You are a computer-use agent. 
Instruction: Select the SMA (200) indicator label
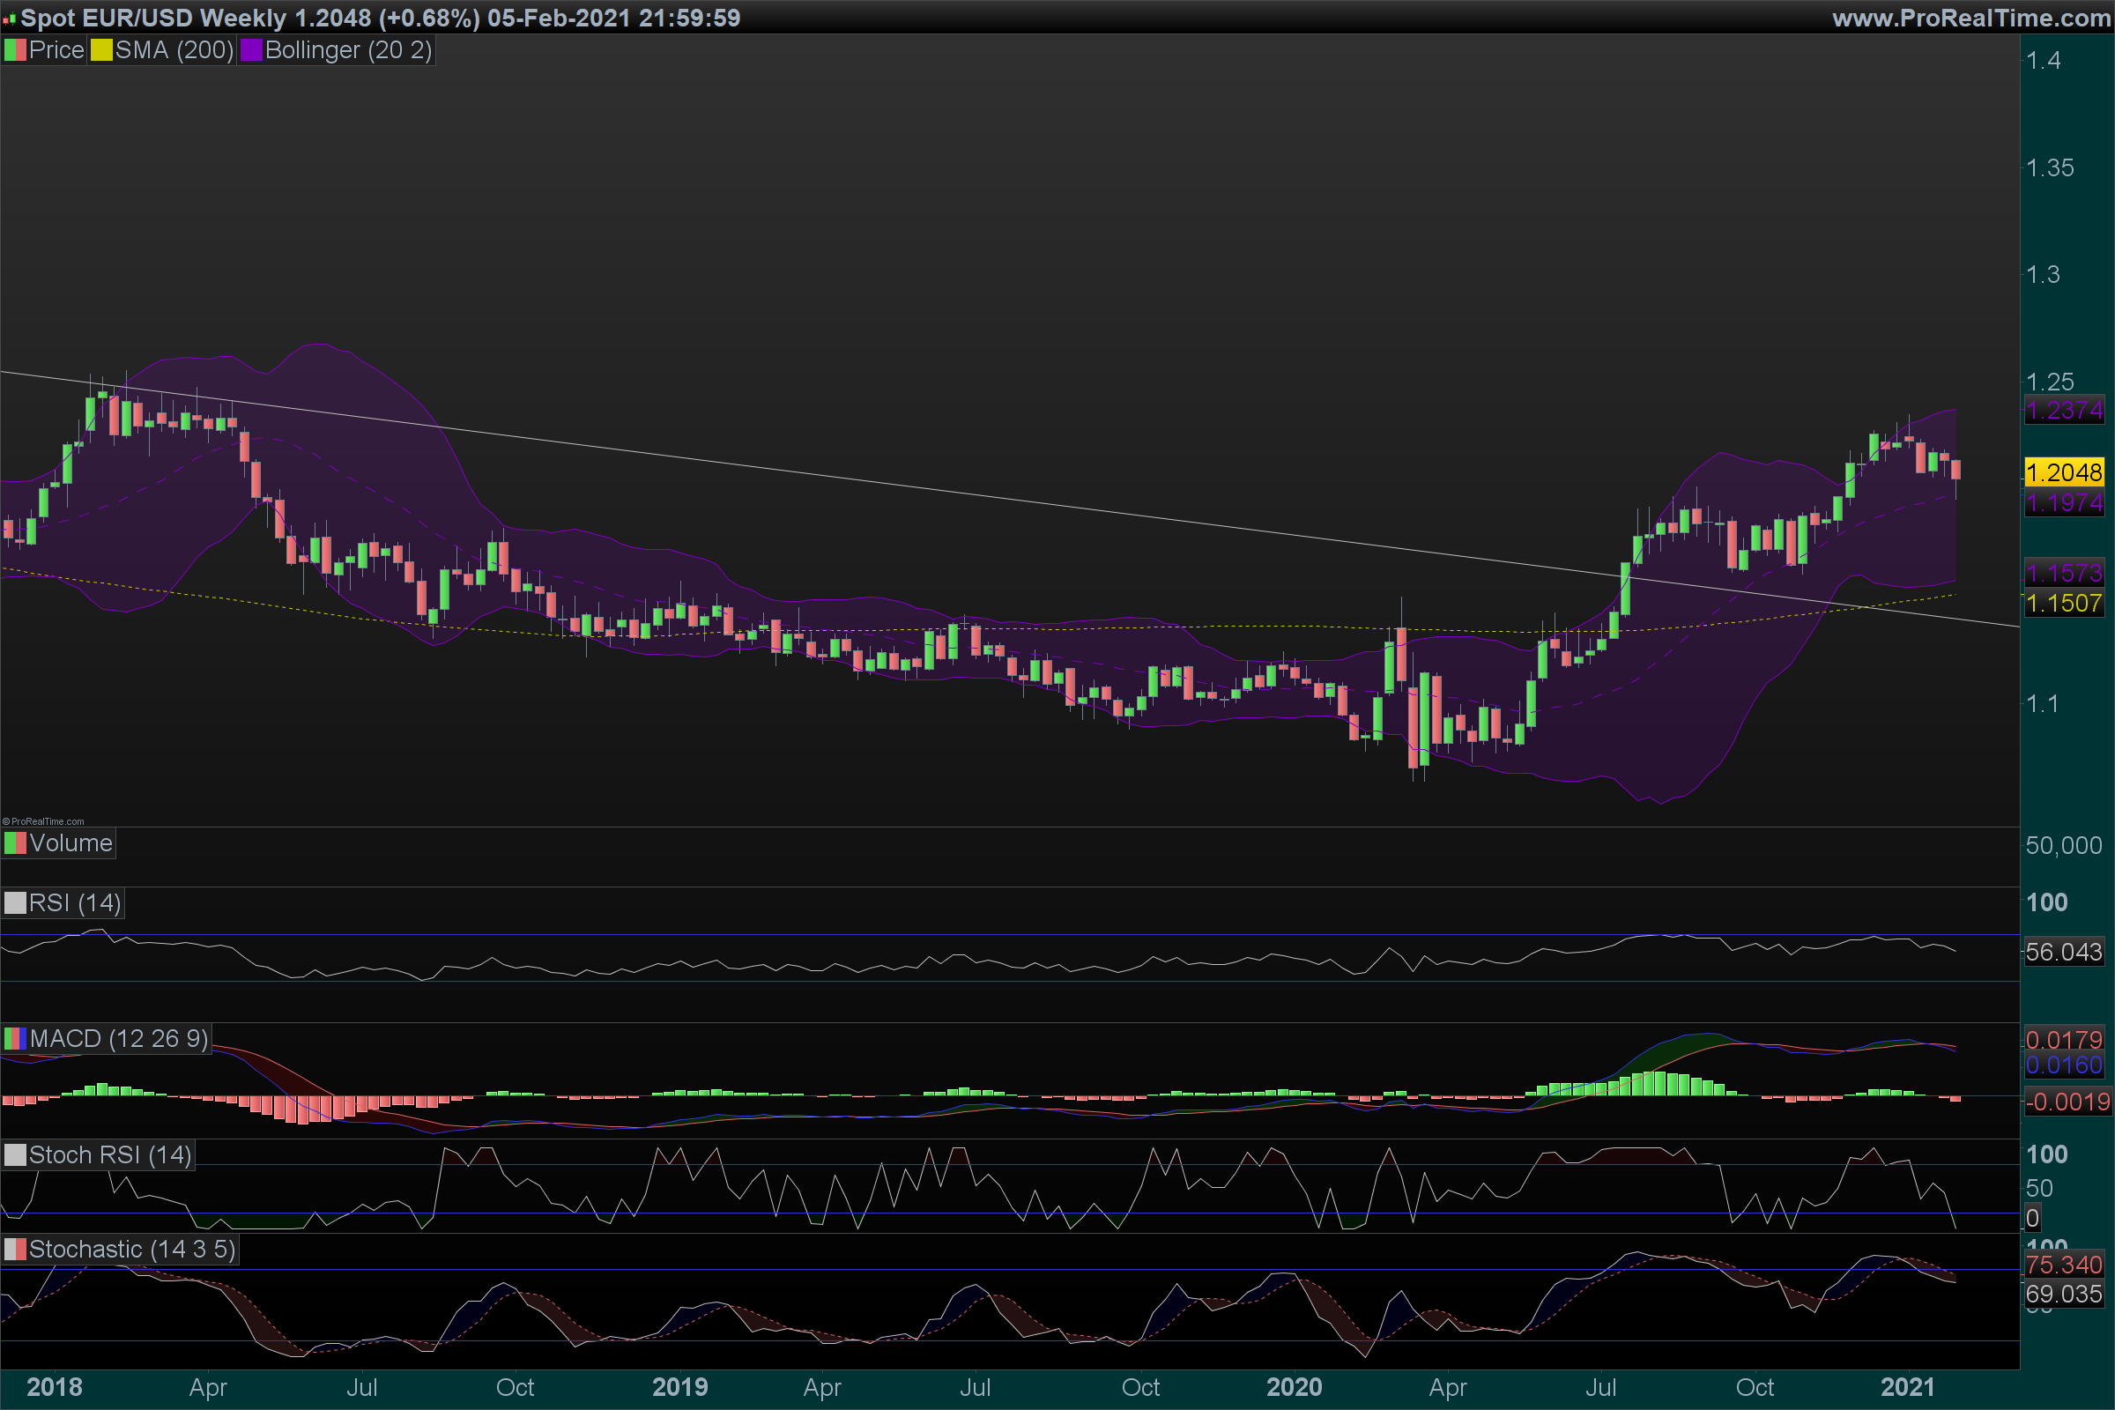(x=174, y=50)
